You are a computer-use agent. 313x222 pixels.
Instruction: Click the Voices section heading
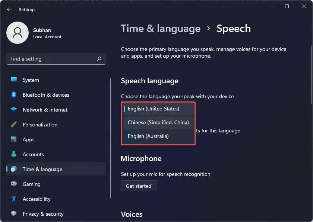point(132,214)
